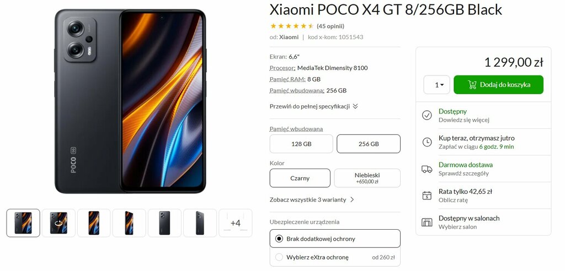Click the double chevron next to Przewiń do pełnej specyfikacji

[355, 106]
